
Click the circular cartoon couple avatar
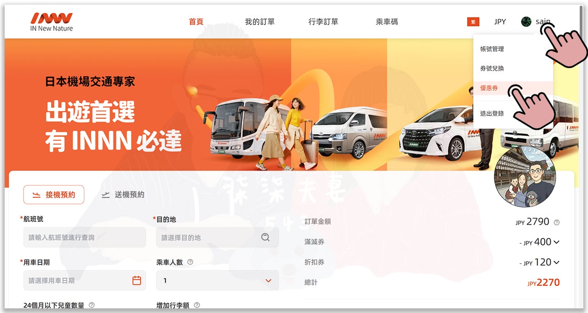click(x=525, y=176)
